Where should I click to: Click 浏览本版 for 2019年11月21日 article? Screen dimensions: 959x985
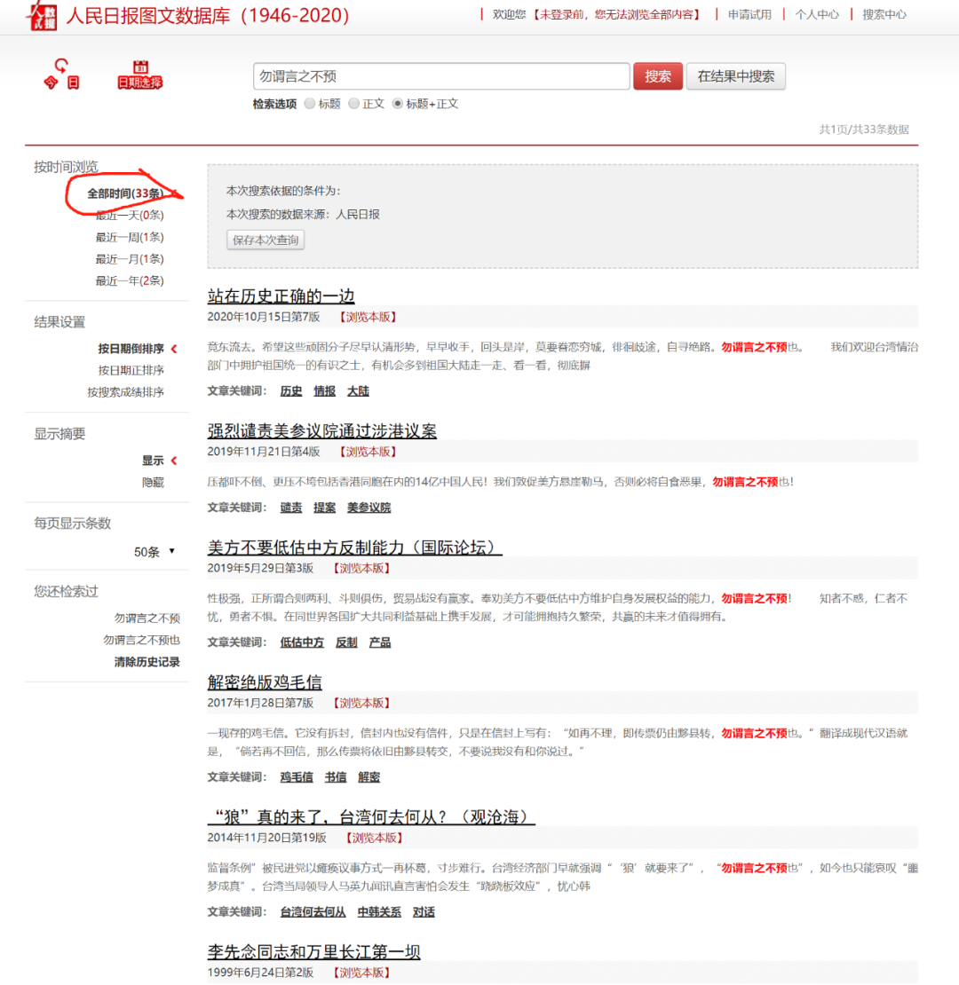[368, 452]
